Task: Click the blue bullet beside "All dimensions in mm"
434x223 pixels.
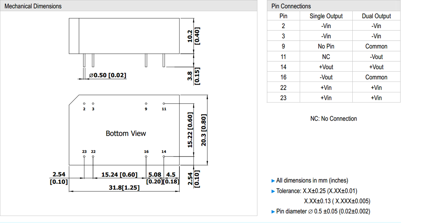Action: point(273,181)
